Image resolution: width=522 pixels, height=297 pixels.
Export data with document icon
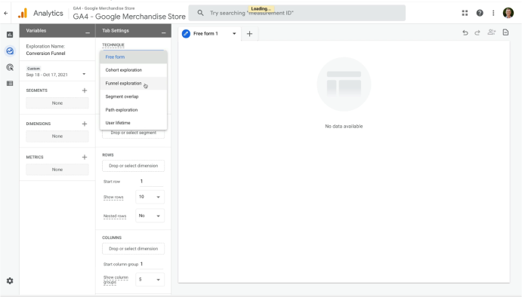pyautogui.click(x=505, y=32)
